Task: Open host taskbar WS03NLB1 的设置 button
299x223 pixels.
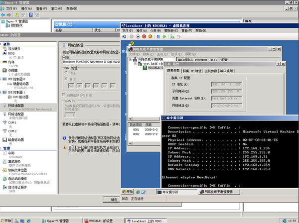Action: click(103, 221)
